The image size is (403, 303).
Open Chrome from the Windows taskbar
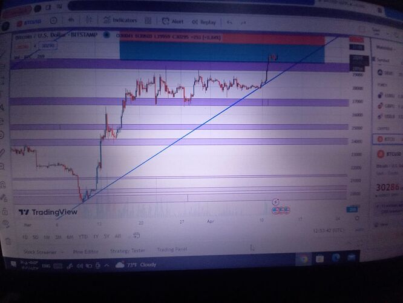point(304,259)
